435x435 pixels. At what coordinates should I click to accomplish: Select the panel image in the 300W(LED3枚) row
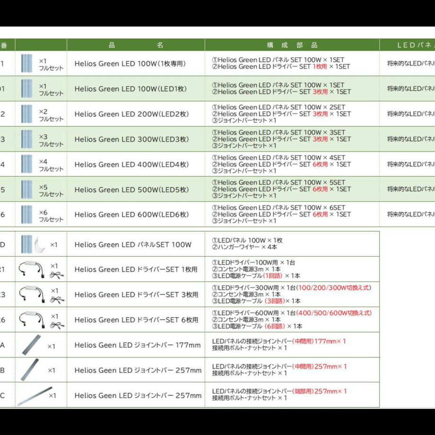click(26, 139)
